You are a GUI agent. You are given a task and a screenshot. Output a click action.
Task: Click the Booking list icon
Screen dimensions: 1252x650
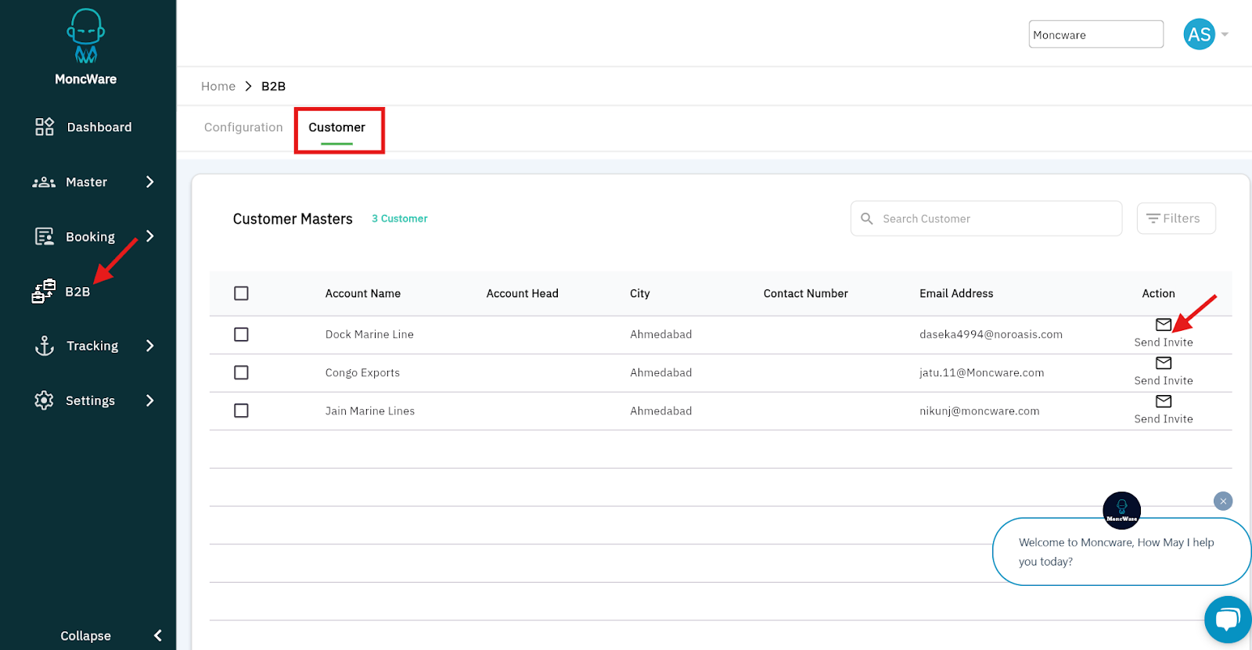click(45, 236)
